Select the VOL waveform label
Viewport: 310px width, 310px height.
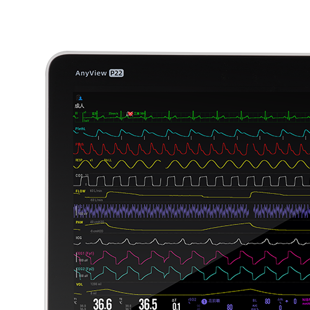point(79,285)
